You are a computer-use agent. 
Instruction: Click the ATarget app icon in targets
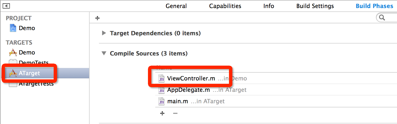[13, 73]
